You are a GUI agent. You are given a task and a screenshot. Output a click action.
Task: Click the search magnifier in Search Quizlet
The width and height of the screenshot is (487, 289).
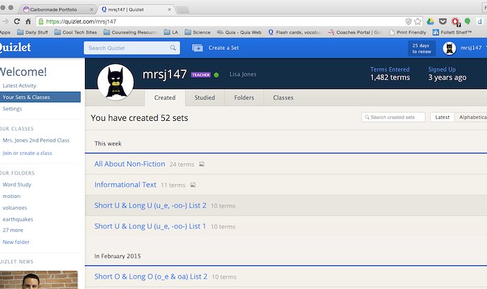173,48
